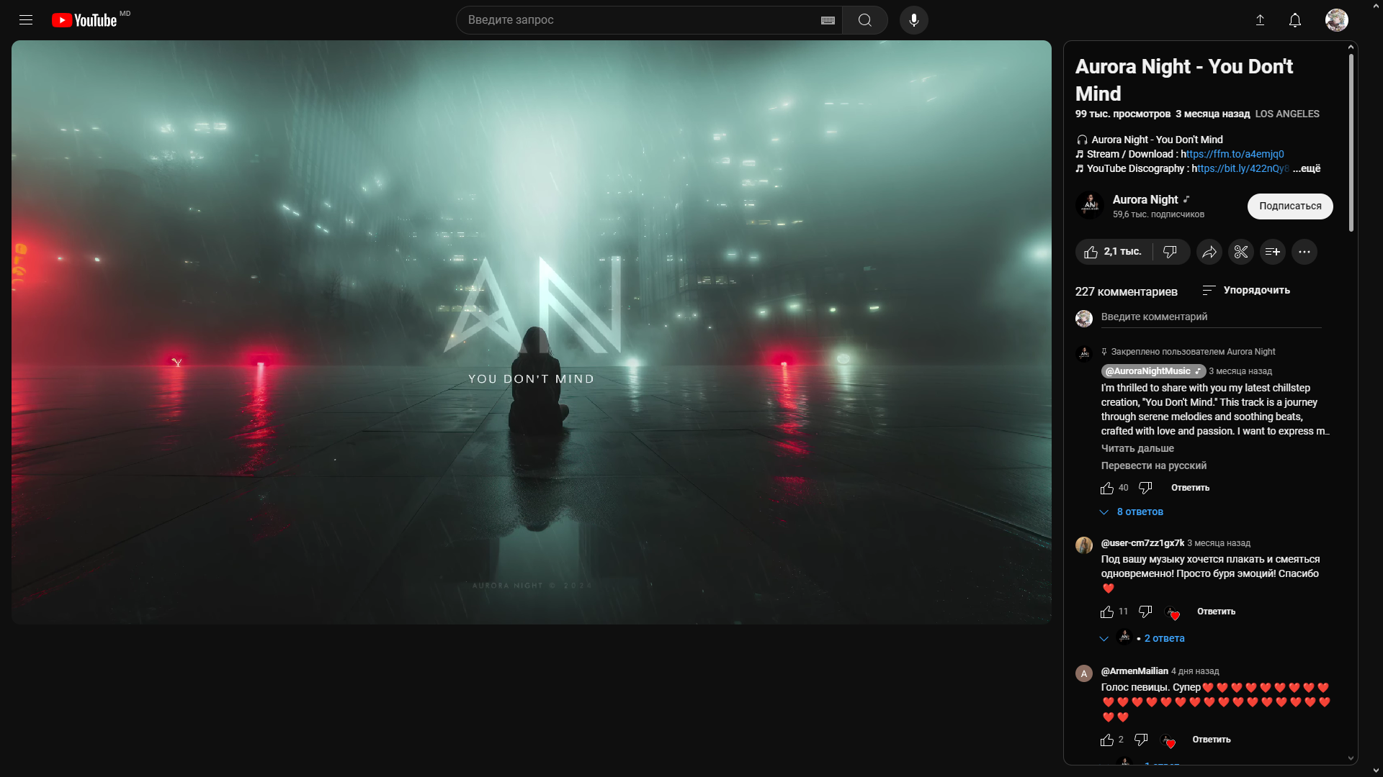Image resolution: width=1383 pixels, height=777 pixels.
Task: Click the pinned comment author avatar
Action: coord(1084,353)
